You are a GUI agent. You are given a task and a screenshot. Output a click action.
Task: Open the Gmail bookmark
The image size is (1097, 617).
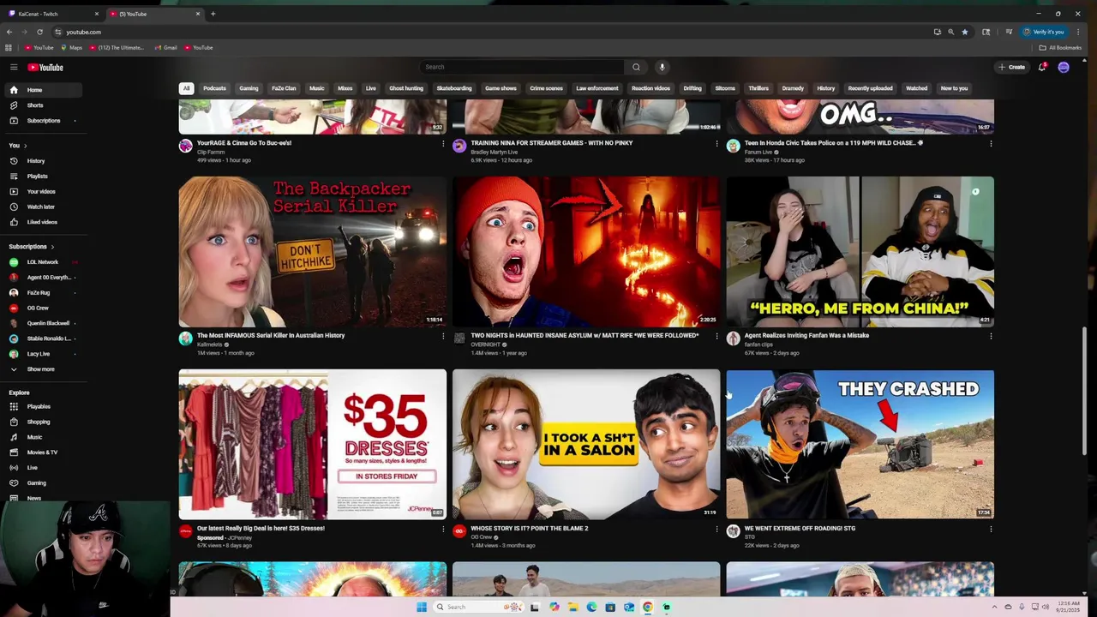[166, 48]
